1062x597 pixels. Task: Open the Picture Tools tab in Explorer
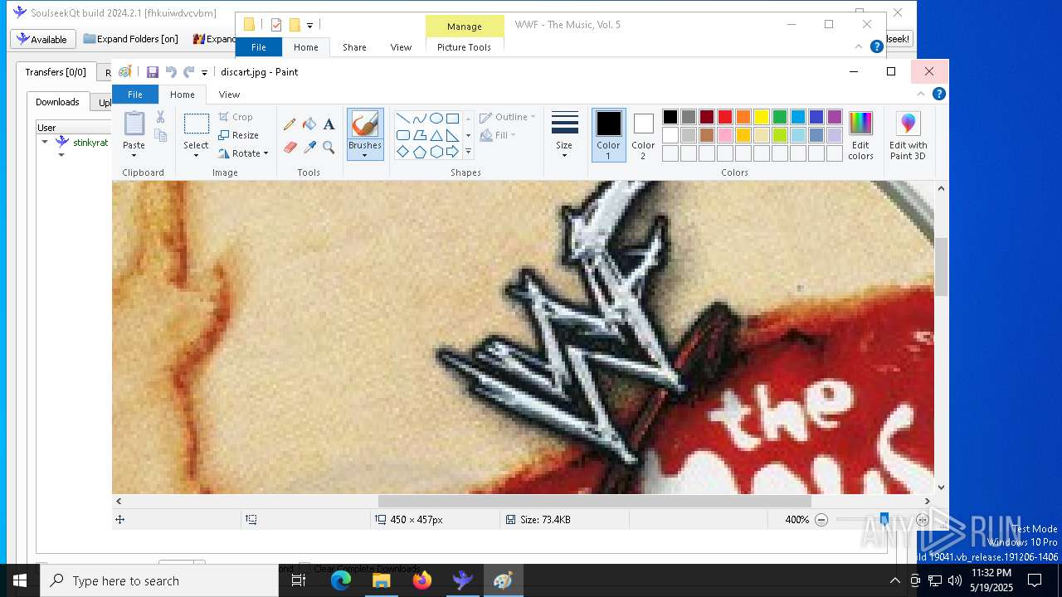point(464,47)
